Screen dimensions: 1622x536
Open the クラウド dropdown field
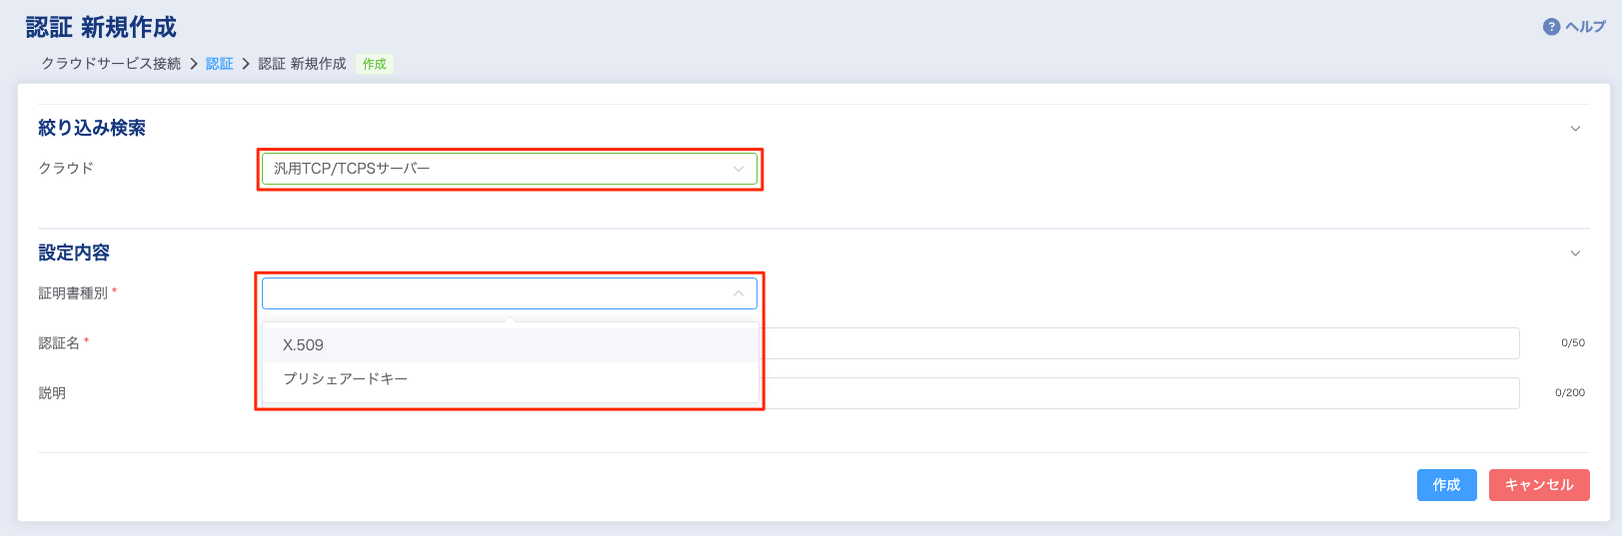500,169
